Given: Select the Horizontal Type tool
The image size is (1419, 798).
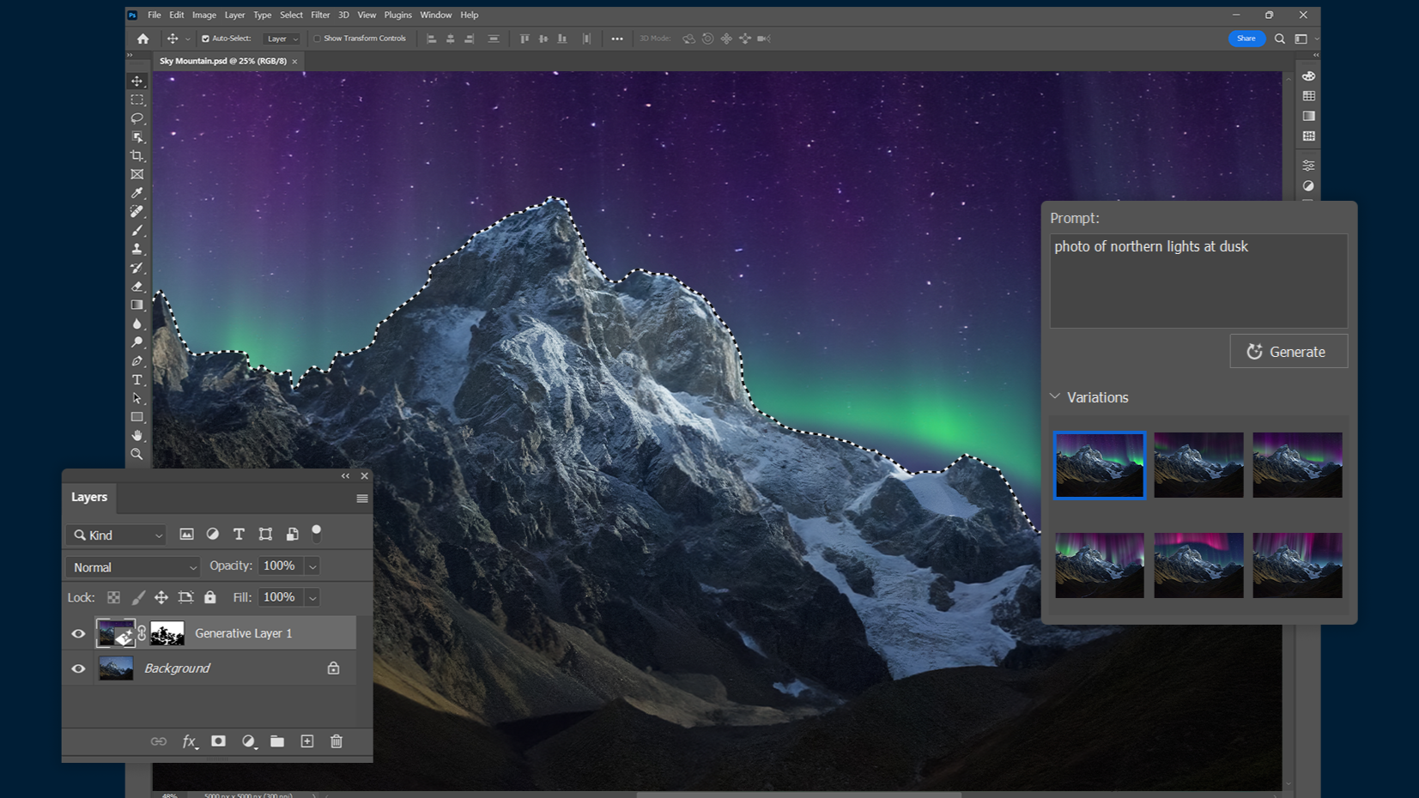Looking at the screenshot, I should (137, 380).
